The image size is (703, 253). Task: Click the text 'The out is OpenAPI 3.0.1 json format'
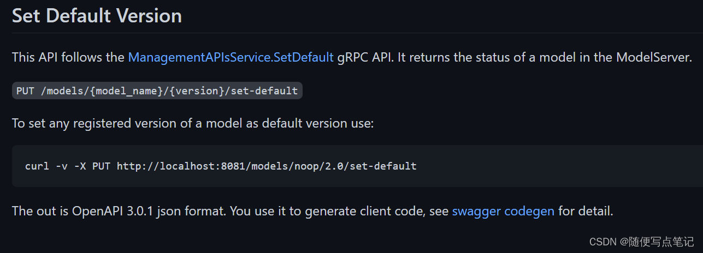tap(119, 210)
